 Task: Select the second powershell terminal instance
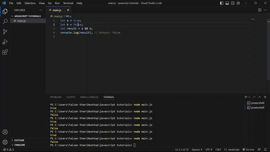[256, 108]
